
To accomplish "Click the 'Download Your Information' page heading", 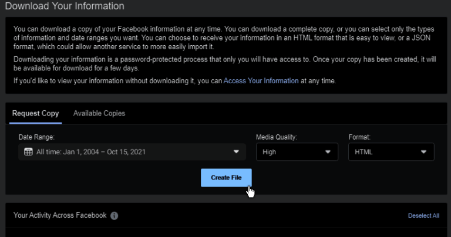I will point(65,6).
